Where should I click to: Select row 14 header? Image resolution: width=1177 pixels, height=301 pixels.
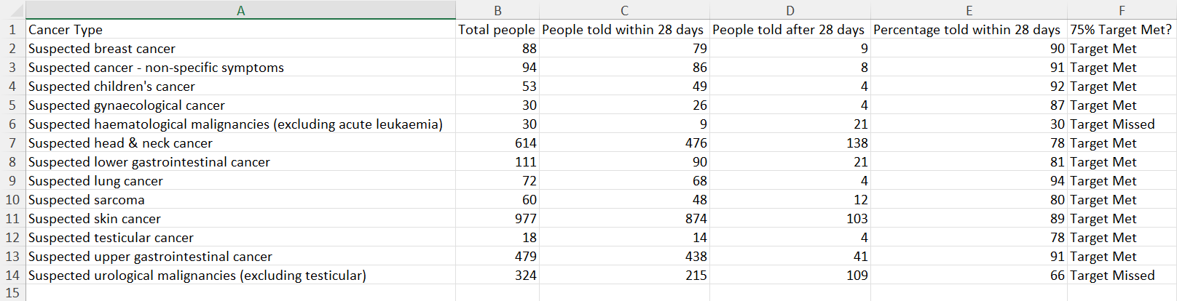(x=12, y=276)
